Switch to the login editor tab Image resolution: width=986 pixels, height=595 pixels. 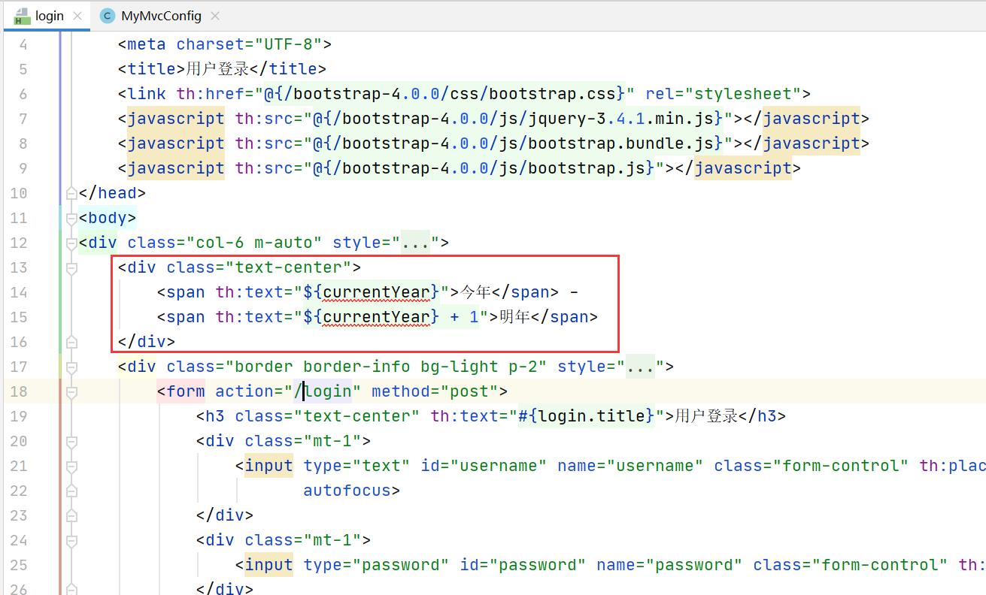click(48, 16)
